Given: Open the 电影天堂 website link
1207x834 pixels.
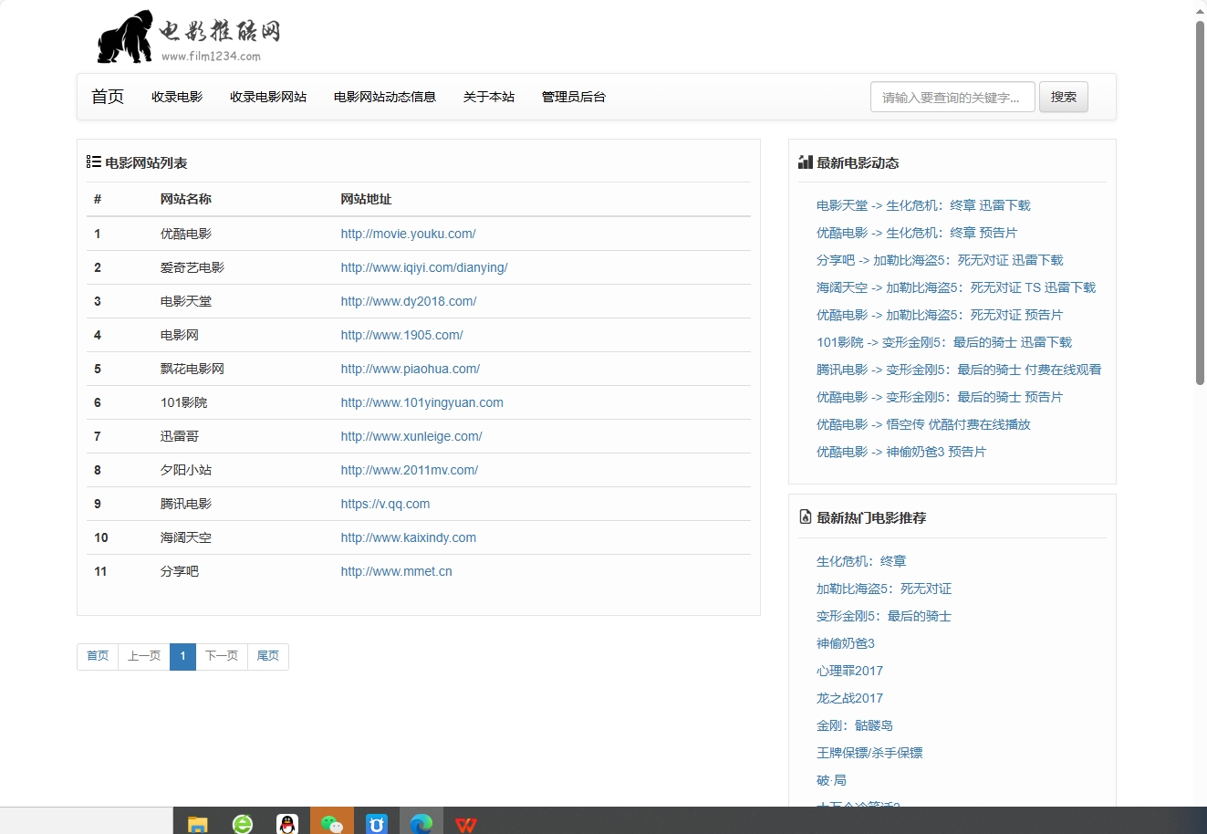Looking at the screenshot, I should pyautogui.click(x=408, y=301).
